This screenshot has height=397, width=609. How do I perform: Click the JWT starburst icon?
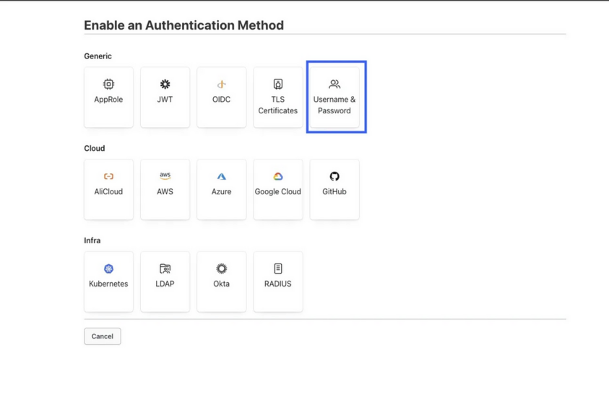click(x=165, y=84)
